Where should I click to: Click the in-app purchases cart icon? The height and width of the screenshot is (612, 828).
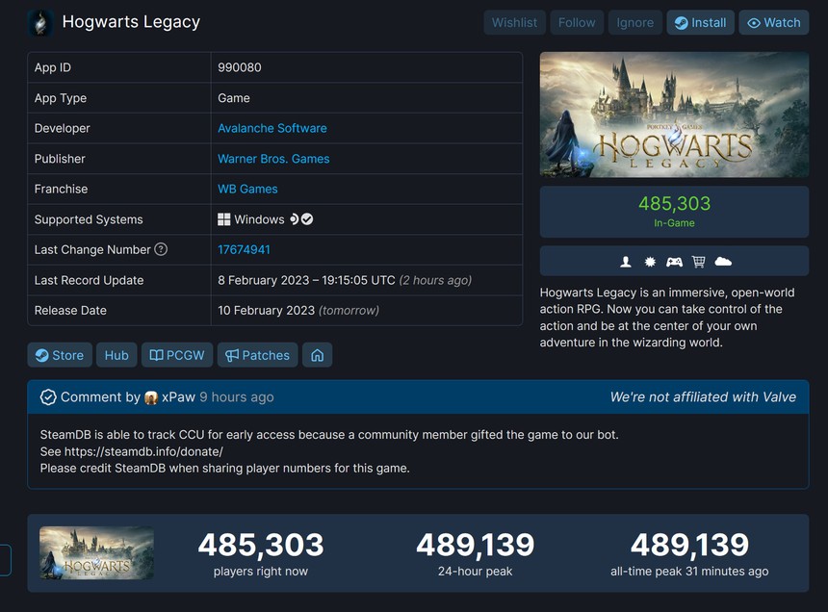pos(698,262)
